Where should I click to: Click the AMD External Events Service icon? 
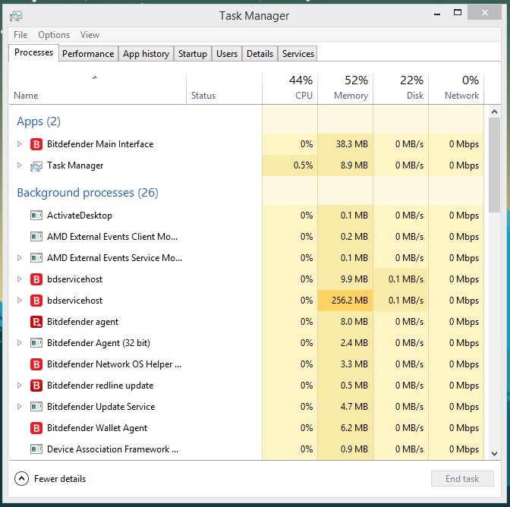click(36, 258)
